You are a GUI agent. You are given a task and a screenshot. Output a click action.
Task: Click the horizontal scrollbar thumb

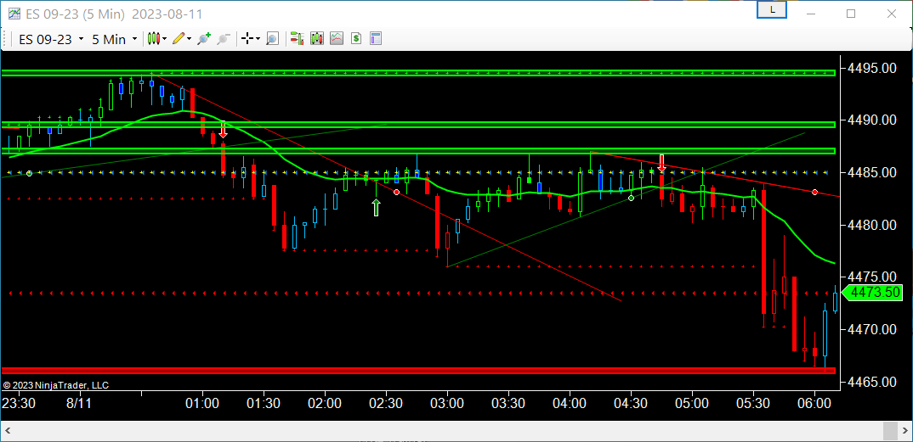tap(890, 431)
